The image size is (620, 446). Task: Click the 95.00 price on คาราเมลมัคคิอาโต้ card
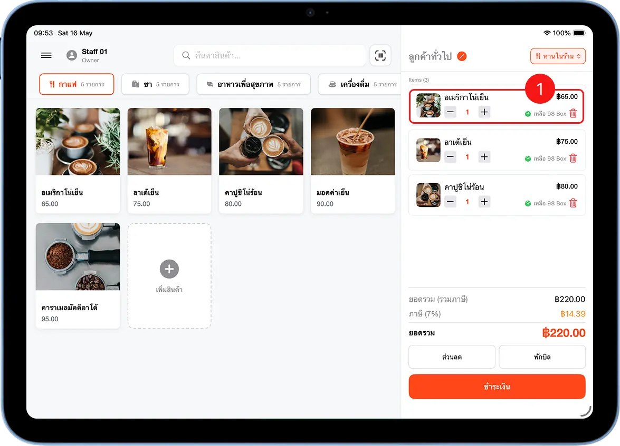coord(50,319)
